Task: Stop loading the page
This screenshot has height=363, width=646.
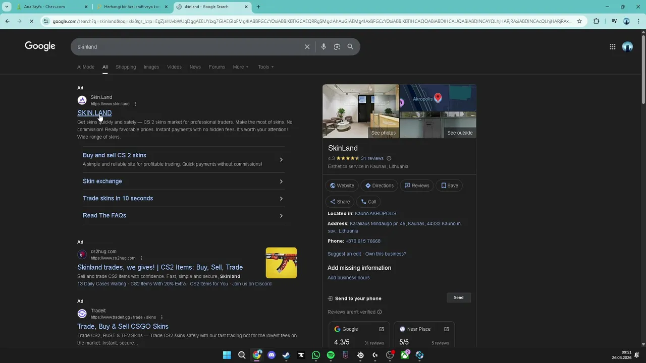Action: [31, 21]
